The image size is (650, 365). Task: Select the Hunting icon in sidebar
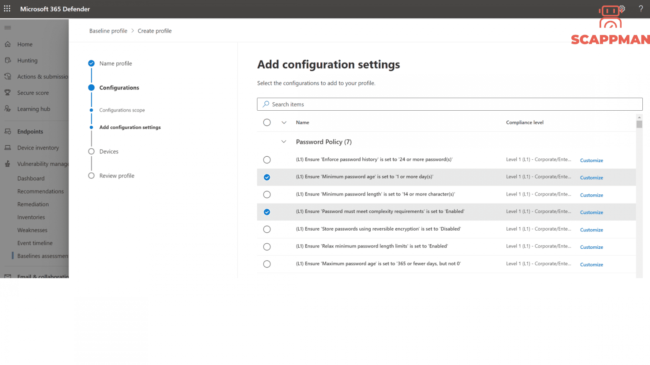click(8, 60)
